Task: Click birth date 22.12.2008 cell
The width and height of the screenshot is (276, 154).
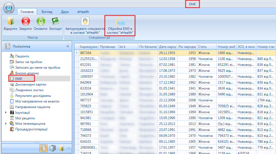Action: (167, 100)
